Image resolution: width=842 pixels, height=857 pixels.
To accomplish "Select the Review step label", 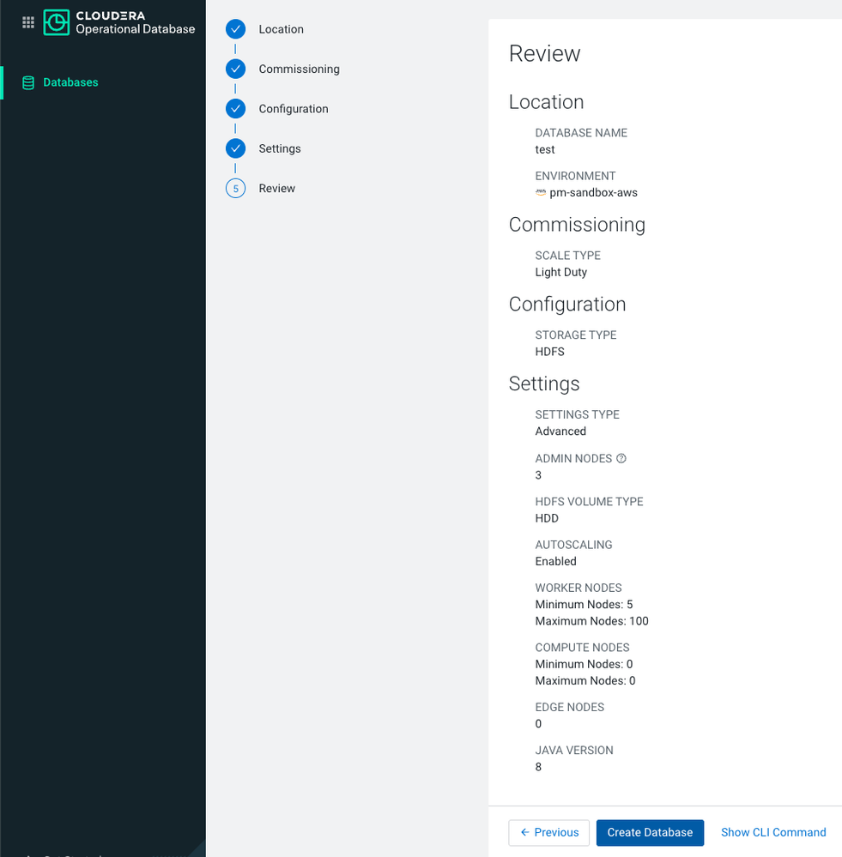I will (276, 189).
